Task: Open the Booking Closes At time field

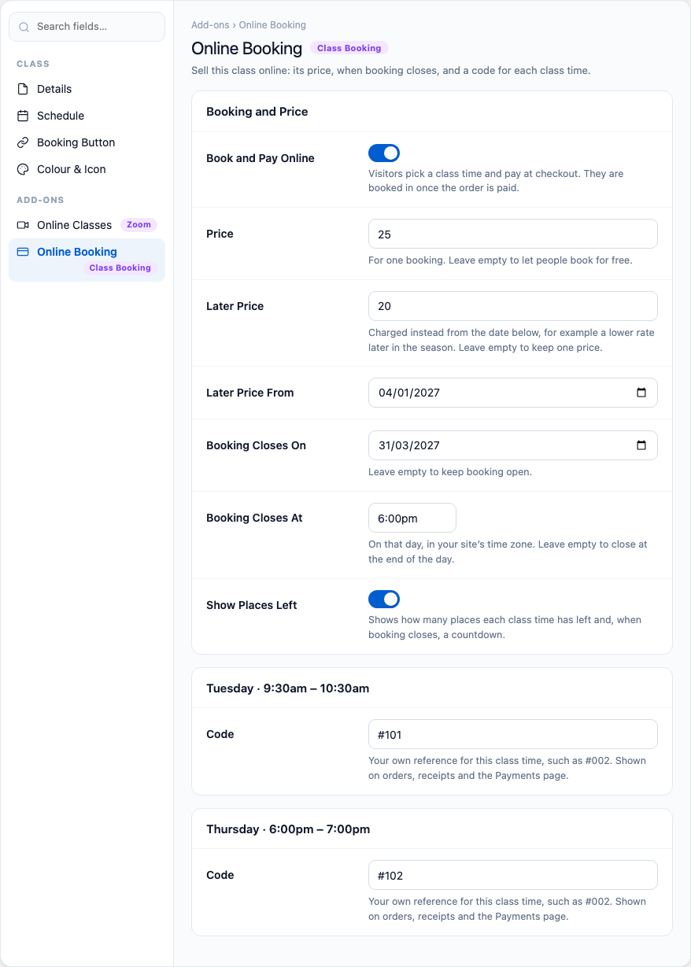Action: [412, 518]
